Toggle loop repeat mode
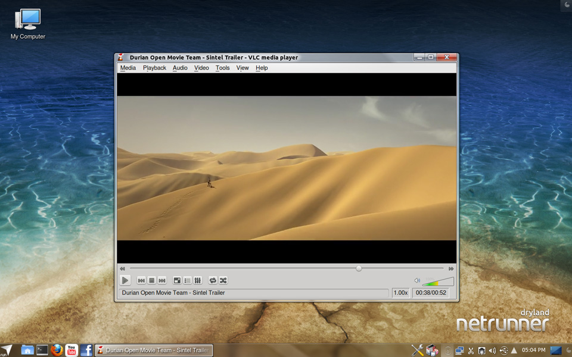Viewport: 572px width, 357px height. coord(213,280)
